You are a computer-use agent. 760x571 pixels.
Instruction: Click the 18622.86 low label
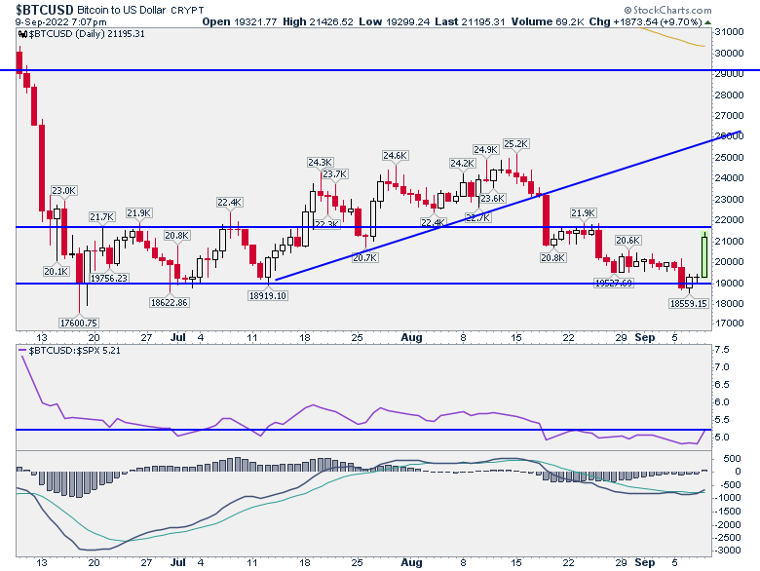[x=170, y=302]
